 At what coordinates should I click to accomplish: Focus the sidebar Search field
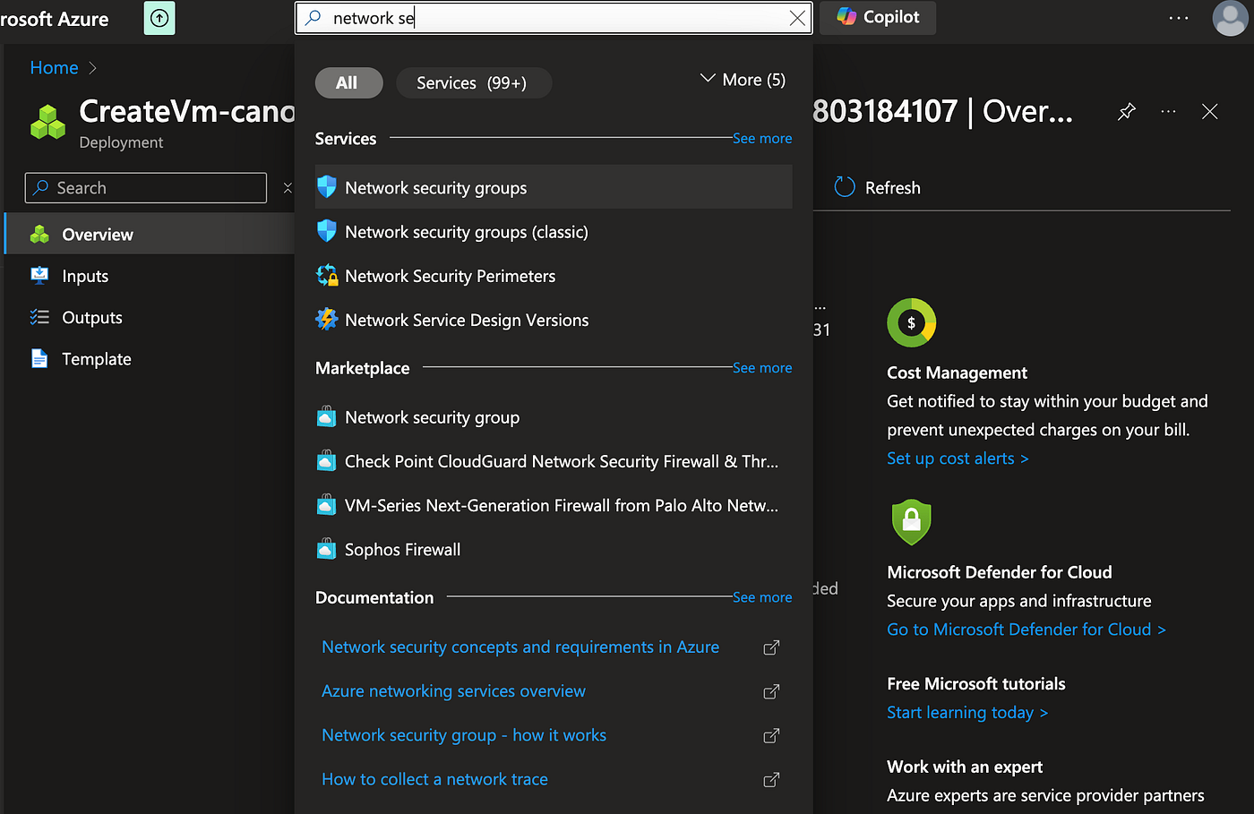pyautogui.click(x=146, y=188)
